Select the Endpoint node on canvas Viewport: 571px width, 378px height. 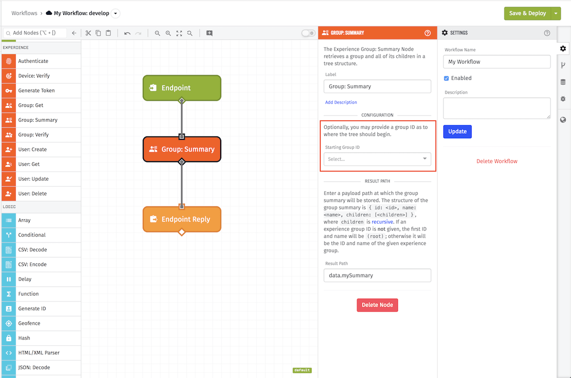pos(182,88)
